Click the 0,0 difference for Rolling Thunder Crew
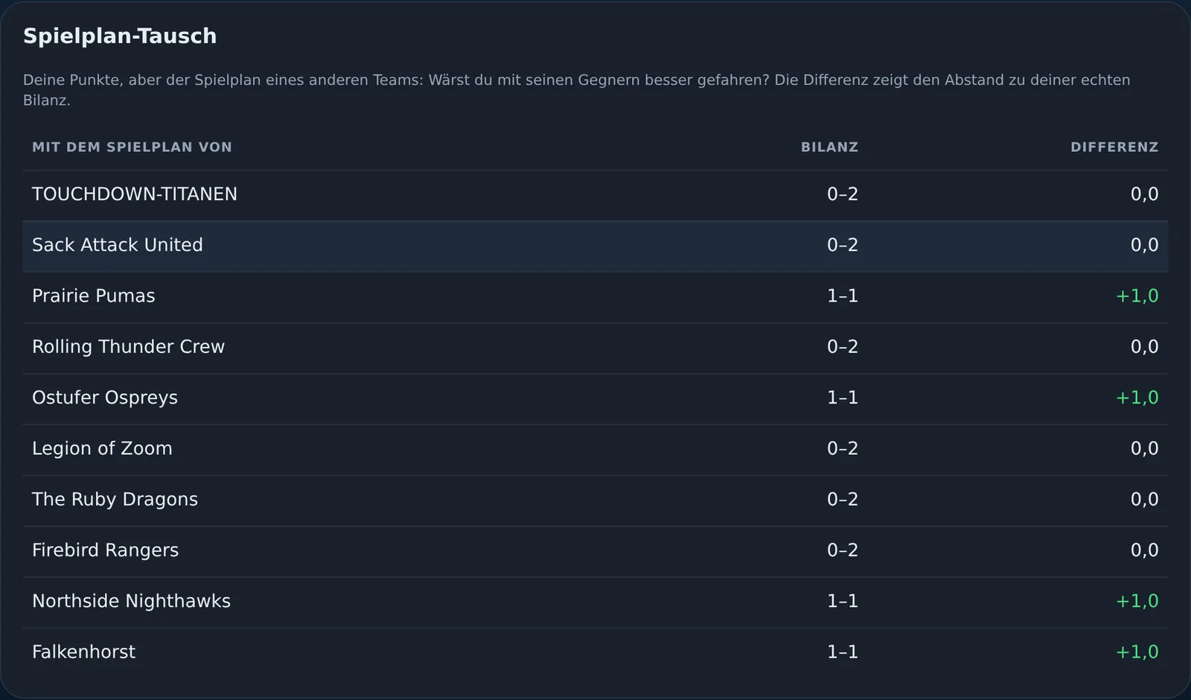1191x700 pixels. pos(1145,347)
